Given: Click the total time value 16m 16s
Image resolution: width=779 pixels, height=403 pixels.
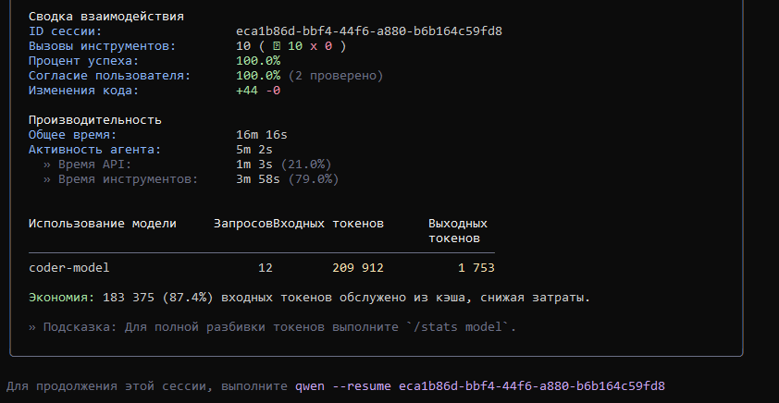Looking at the screenshot, I should (262, 135).
